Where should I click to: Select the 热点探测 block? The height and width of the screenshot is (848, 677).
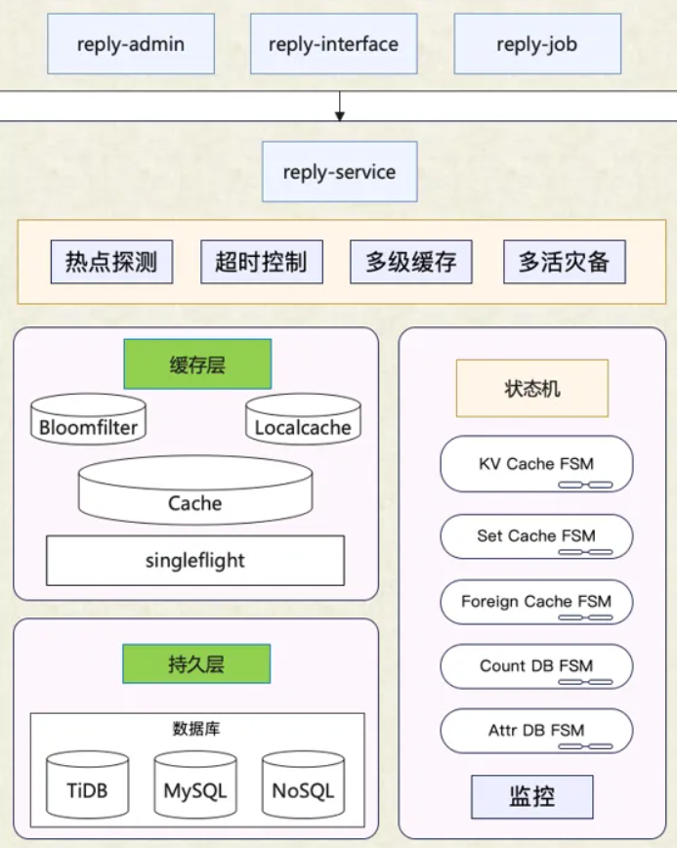[111, 262]
